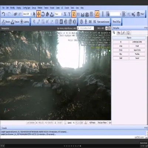Viewport: 148px width, 148px height.
Task: Toggle the No Sync Player button
Action: point(102,123)
